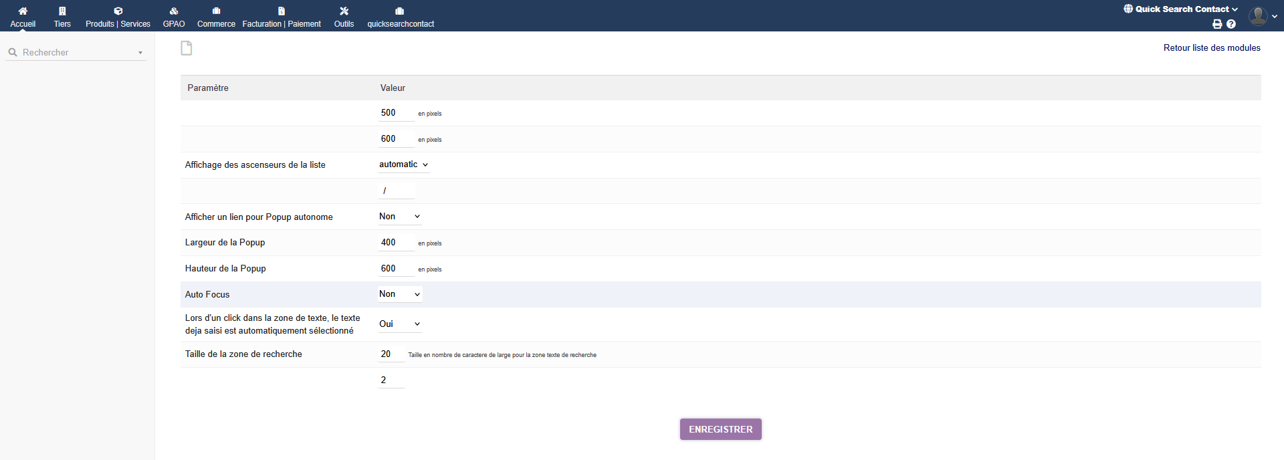Open the user avatar menu

point(1259,15)
